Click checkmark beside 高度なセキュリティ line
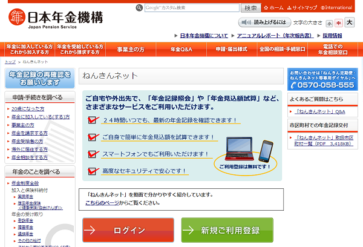This screenshot has width=363, height=247. coord(93,171)
